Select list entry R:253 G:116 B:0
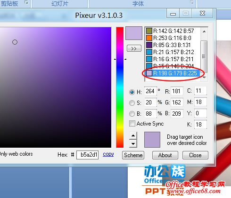 [173, 38]
